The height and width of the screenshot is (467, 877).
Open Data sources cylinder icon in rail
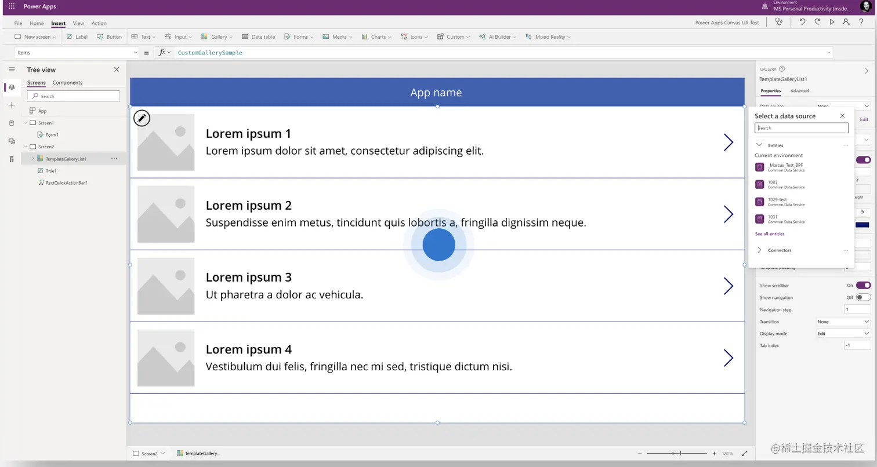pyautogui.click(x=12, y=123)
